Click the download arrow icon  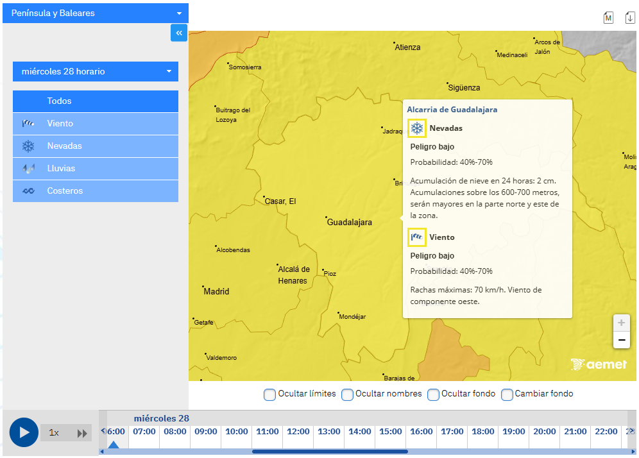(629, 17)
